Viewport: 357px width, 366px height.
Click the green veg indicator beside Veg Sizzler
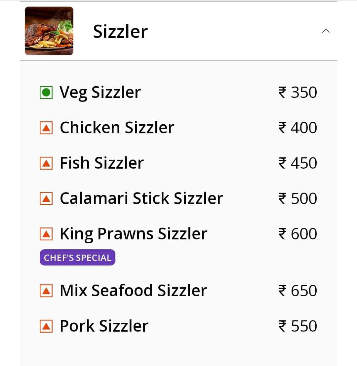47,92
